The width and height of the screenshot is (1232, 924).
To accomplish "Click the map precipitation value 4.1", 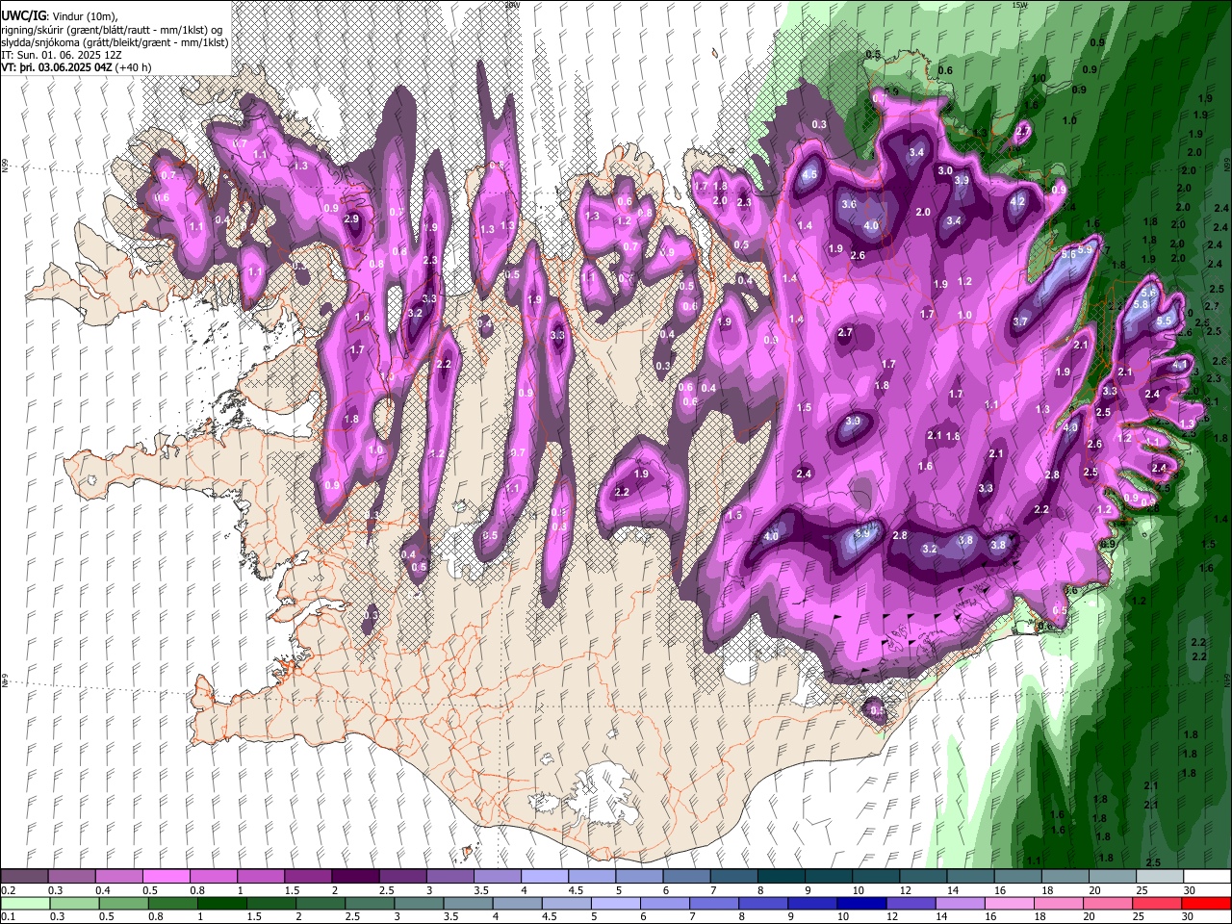I will point(1180,365).
